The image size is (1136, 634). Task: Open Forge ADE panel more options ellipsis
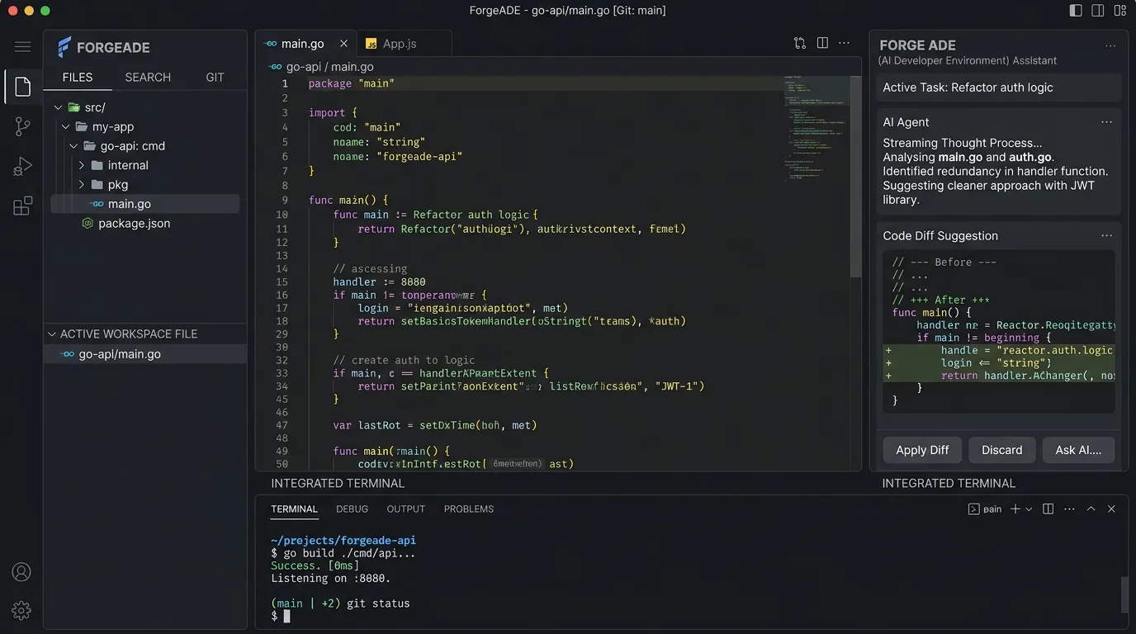1110,46
